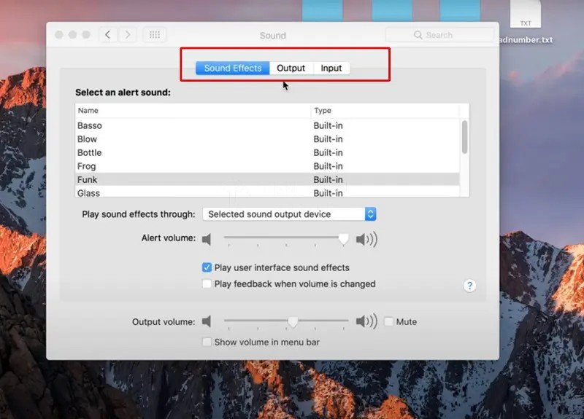The width and height of the screenshot is (584, 419).
Task: Click the low alert volume speaker icon
Action: 207,239
